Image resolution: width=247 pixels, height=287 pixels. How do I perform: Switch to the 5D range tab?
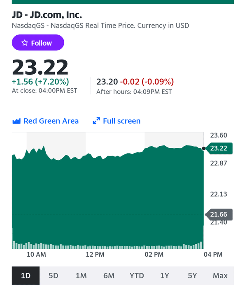[54, 276]
